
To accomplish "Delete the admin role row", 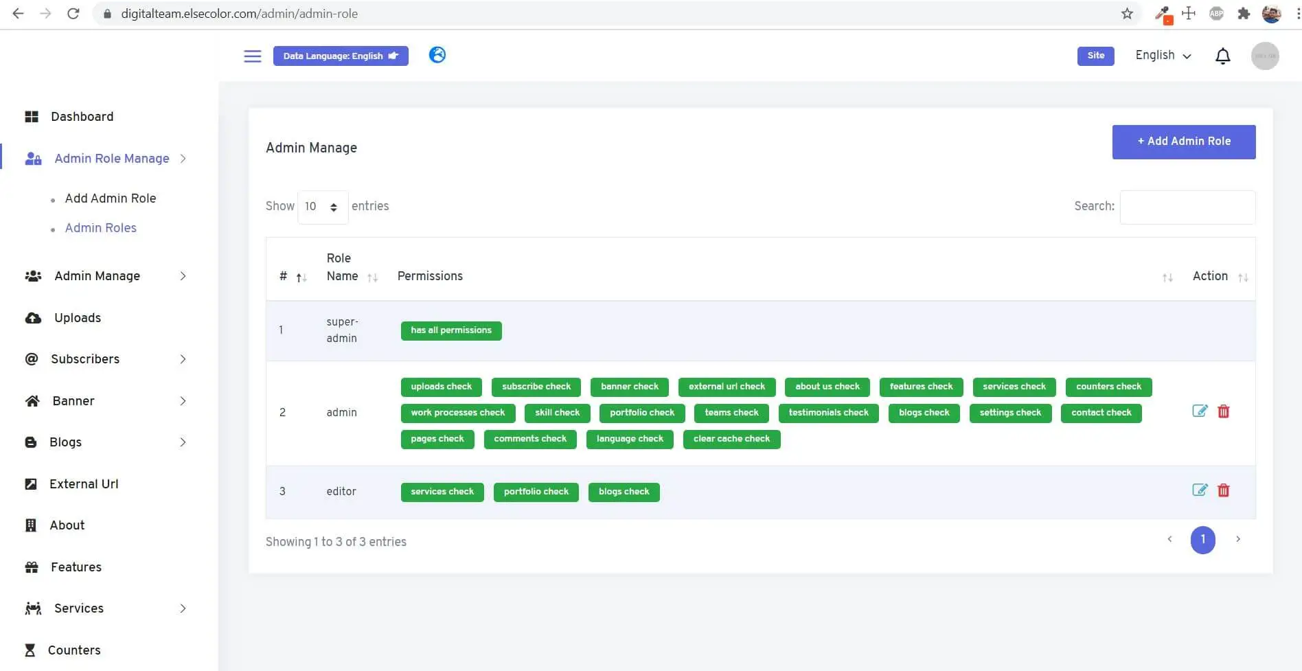I will coord(1223,411).
